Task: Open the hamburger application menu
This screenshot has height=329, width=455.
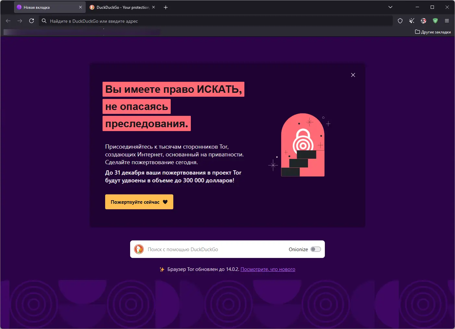Action: [x=447, y=21]
